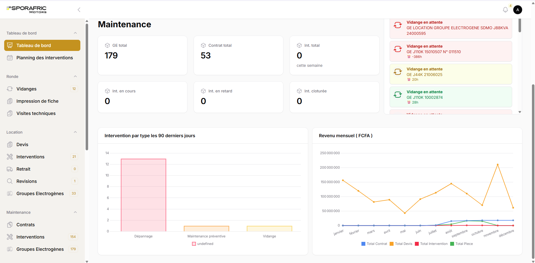Collapse the Tableau de bord section
This screenshot has width=535, height=263.
[75, 33]
